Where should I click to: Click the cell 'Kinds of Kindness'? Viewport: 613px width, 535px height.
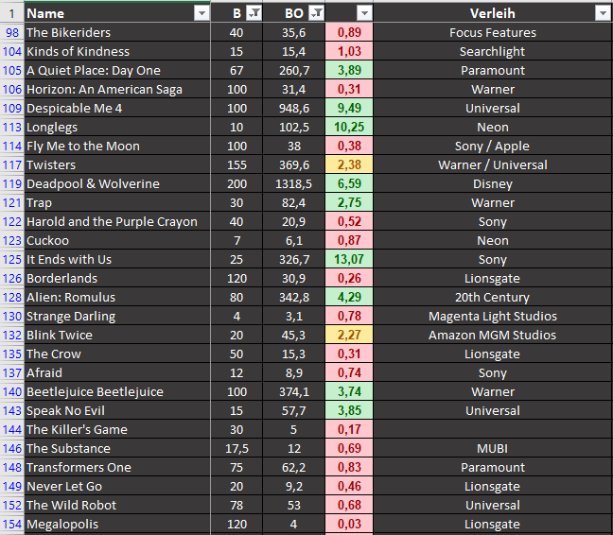pos(117,51)
